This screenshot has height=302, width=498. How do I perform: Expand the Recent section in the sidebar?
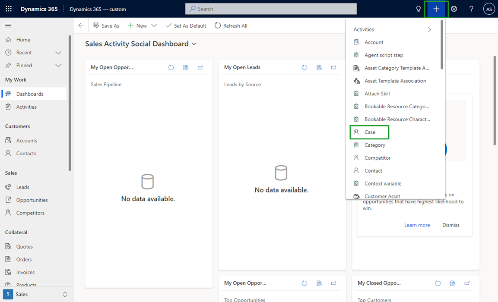pos(58,52)
